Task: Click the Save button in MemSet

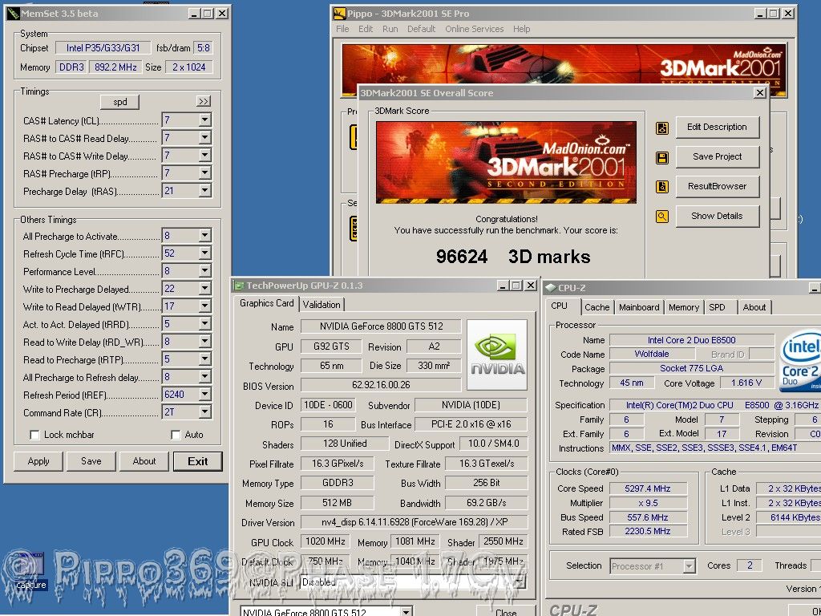Action: (91, 461)
